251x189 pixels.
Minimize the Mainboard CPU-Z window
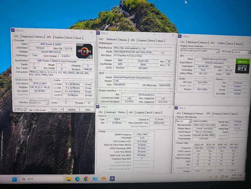[155, 35]
